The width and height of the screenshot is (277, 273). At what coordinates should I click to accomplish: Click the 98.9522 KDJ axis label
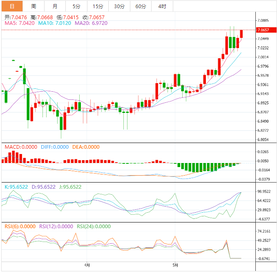pos(264,192)
